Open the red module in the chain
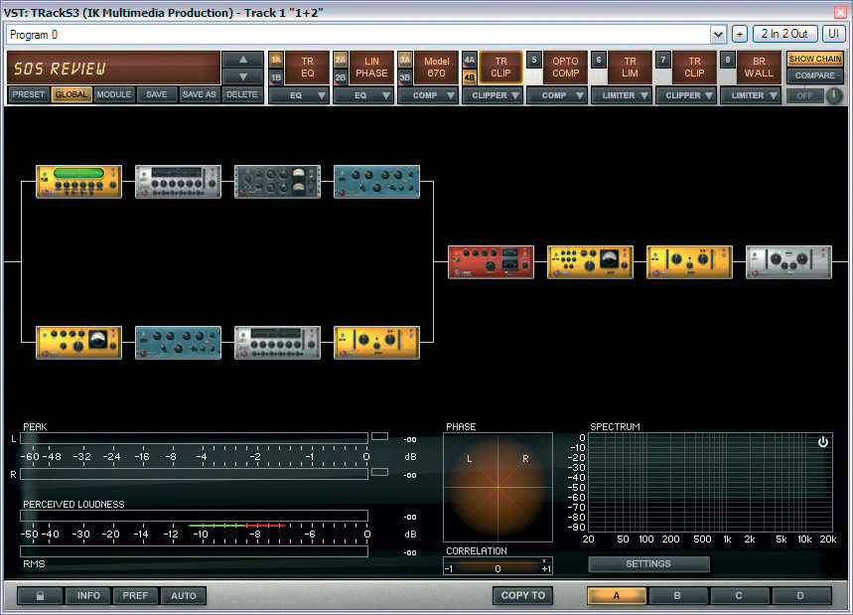This screenshot has width=853, height=615. 491,261
